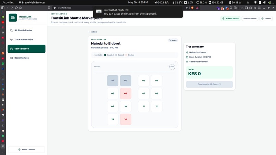Click the activity icon beside Track Posted Trips

click(x=11, y=40)
